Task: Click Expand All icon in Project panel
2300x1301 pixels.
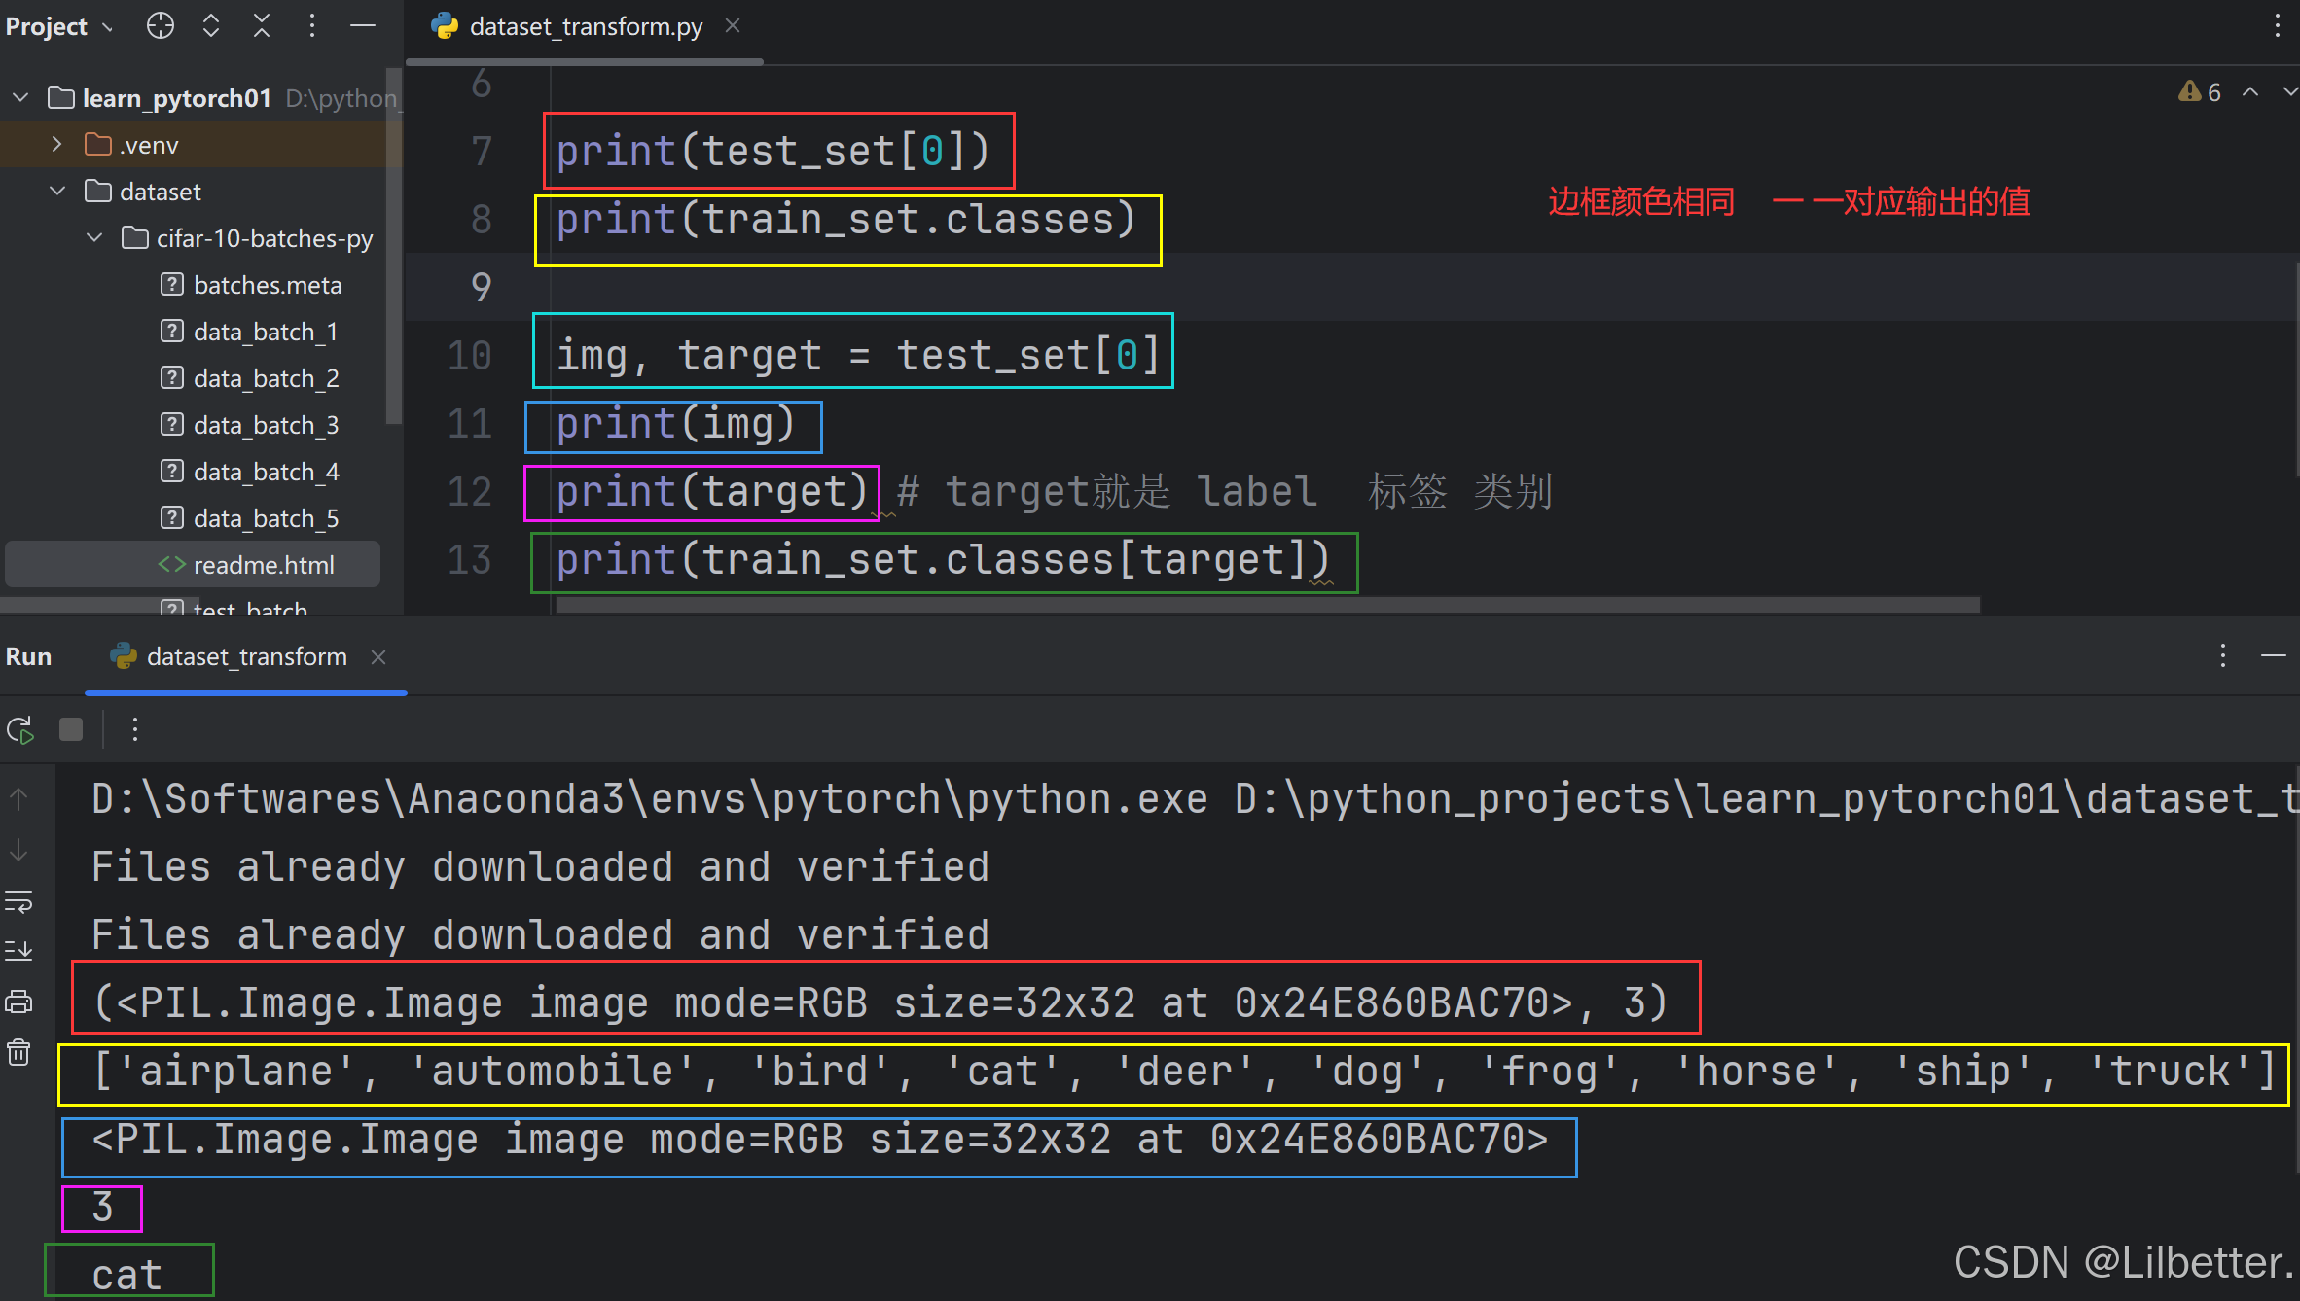Action: (211, 26)
